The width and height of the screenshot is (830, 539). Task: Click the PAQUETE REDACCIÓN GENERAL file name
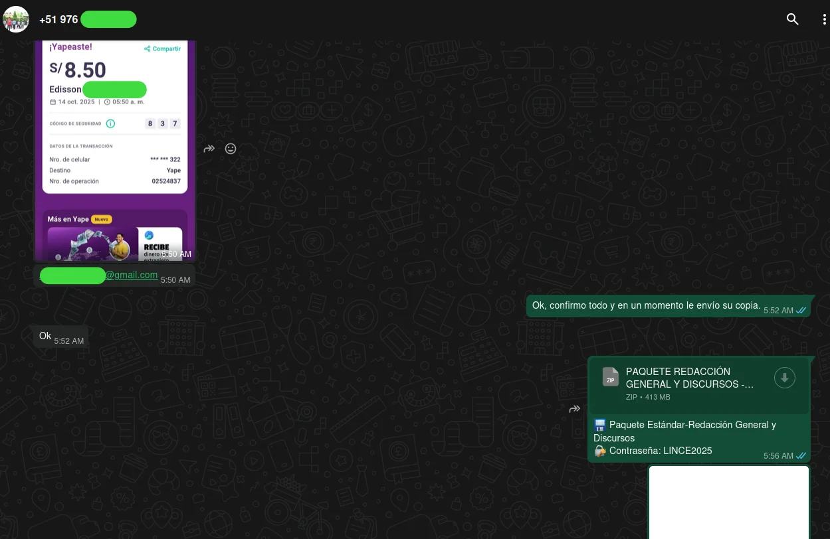(x=689, y=378)
